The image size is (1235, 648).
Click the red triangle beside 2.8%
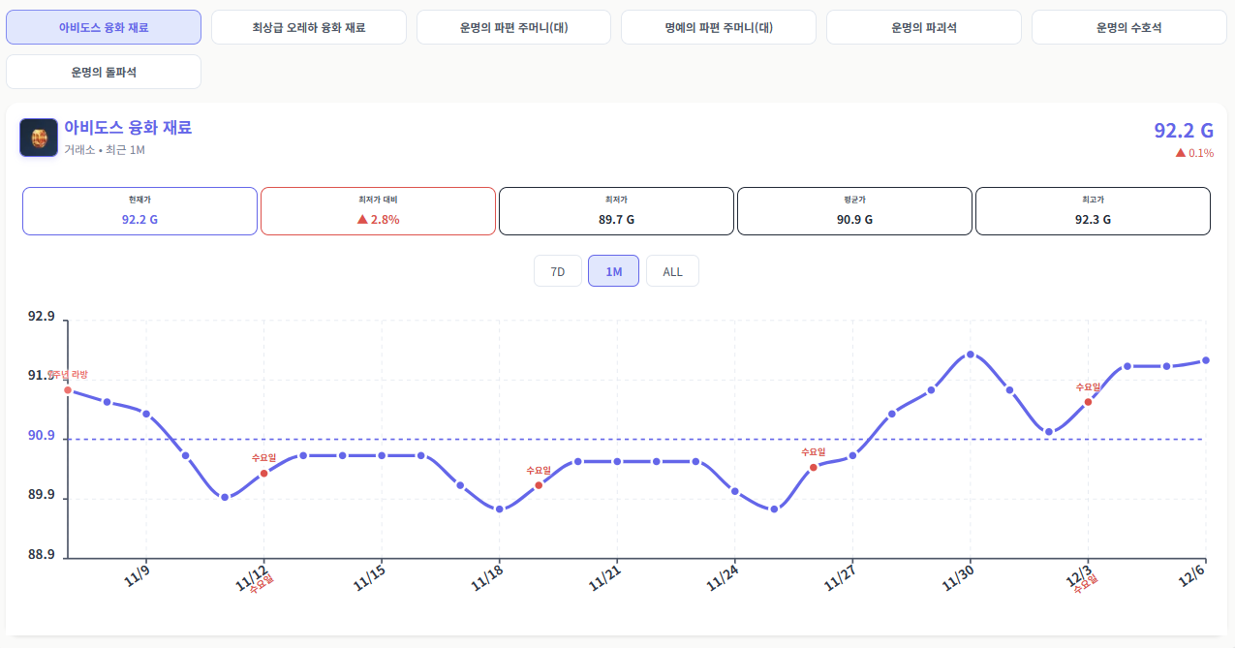[362, 220]
